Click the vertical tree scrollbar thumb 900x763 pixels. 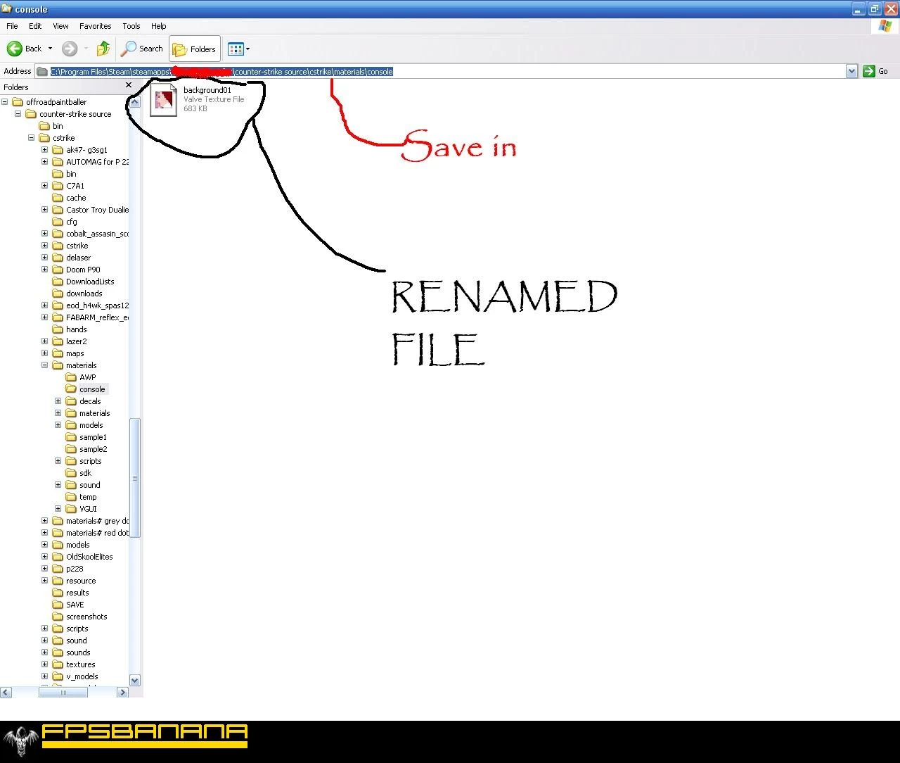[135, 478]
